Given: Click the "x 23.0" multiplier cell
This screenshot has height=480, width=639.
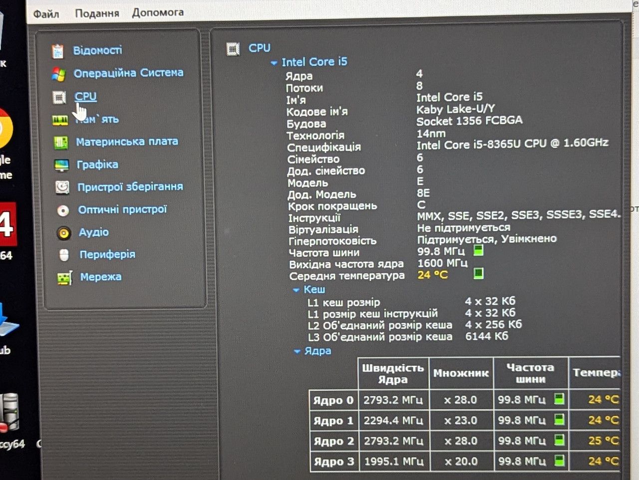Looking at the screenshot, I should tap(461, 421).
